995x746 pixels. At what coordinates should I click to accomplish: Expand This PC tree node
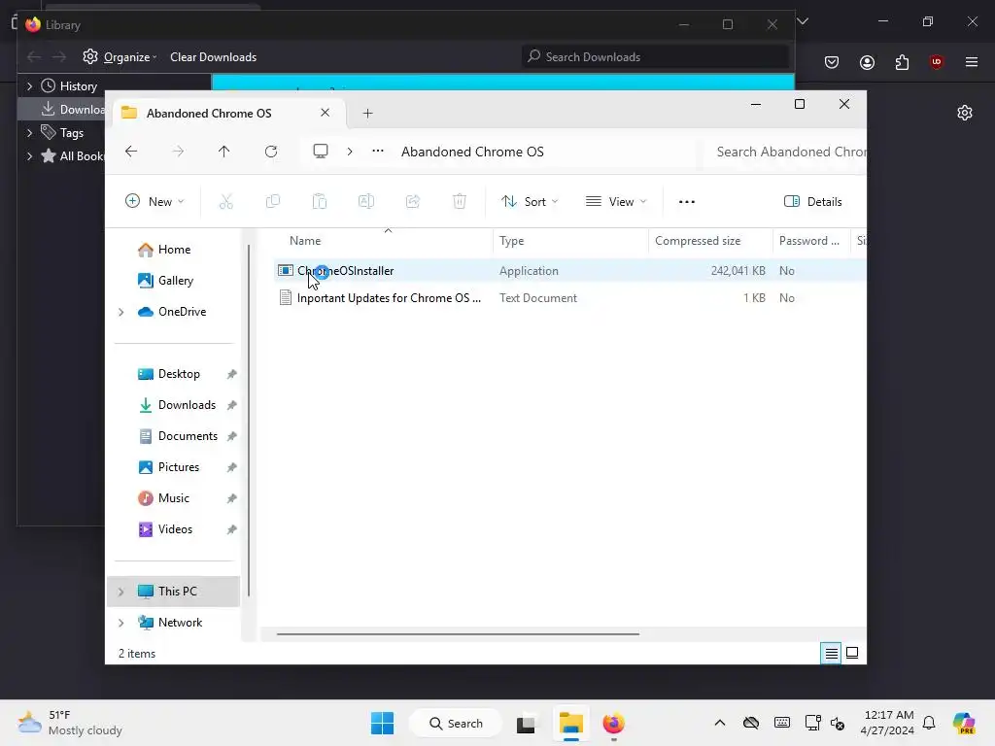(x=121, y=592)
